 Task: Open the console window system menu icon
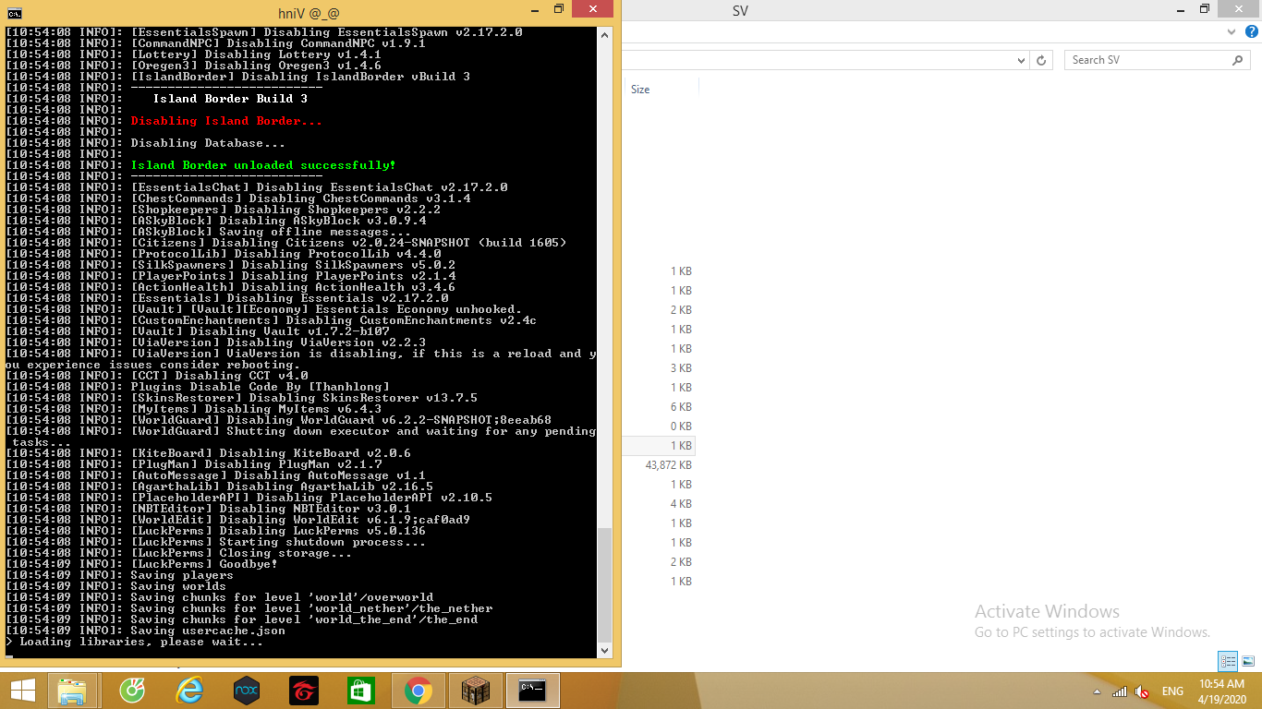coord(15,11)
